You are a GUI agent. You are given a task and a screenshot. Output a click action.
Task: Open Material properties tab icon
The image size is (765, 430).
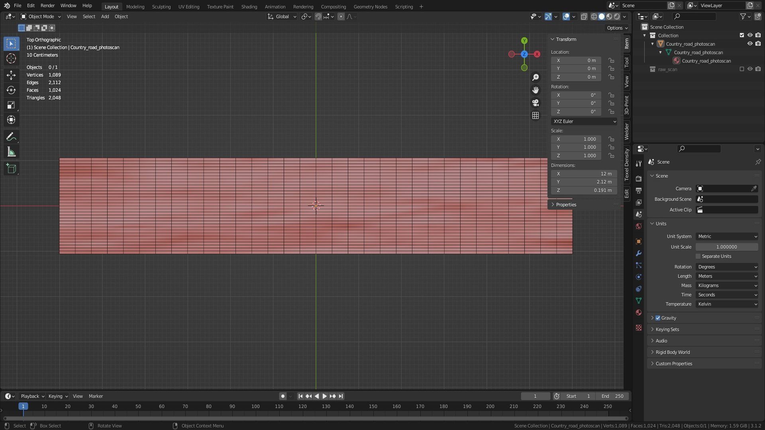click(x=639, y=313)
